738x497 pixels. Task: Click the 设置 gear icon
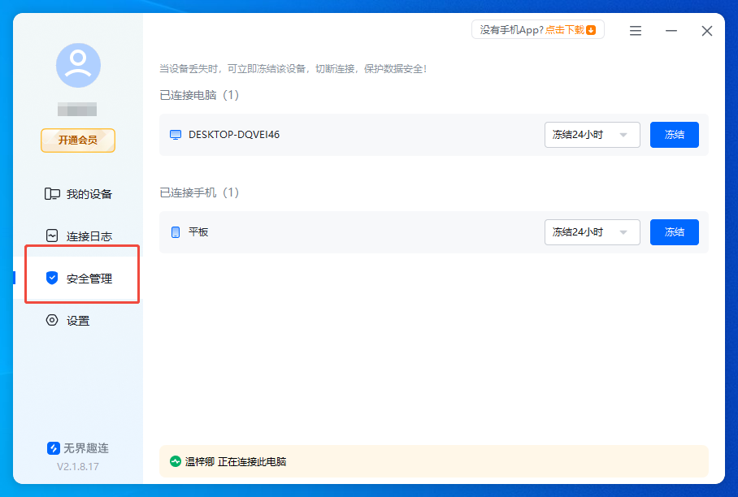52,320
